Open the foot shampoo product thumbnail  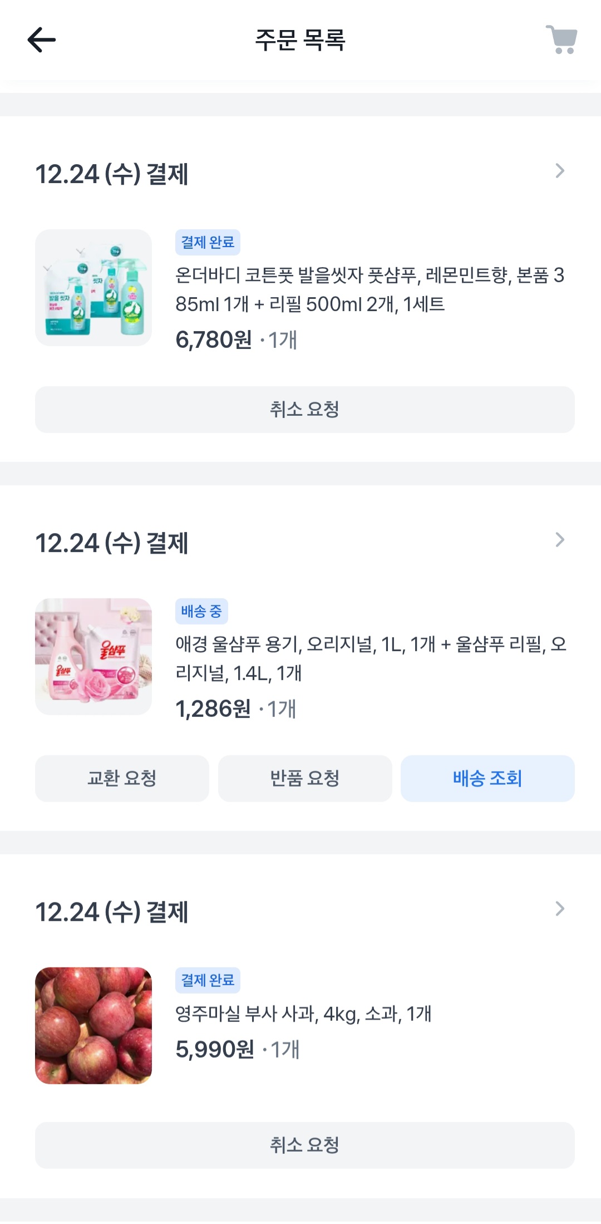[x=93, y=288]
